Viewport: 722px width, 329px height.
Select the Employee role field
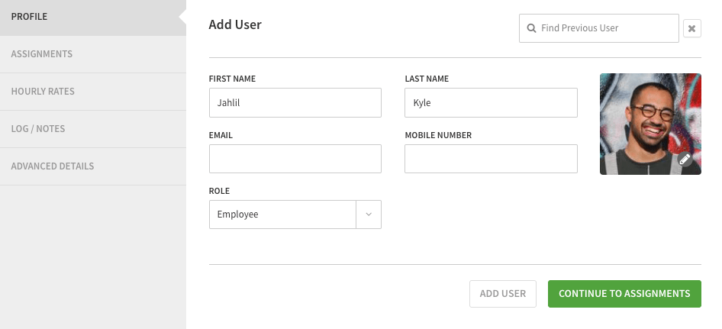[282, 214]
